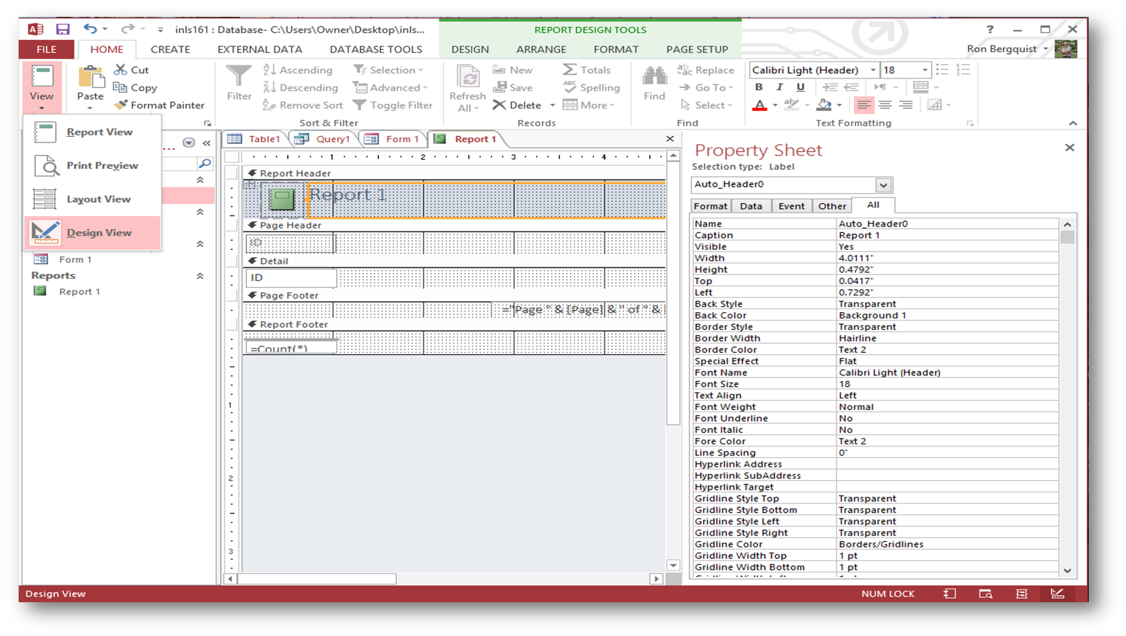This screenshot has height=636, width=1126.
Task: Click the Find binoculars icon
Action: tap(654, 77)
